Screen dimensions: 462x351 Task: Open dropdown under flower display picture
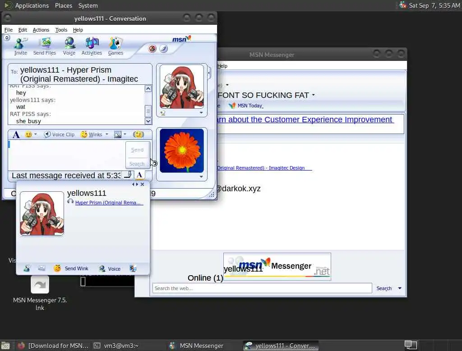point(201,176)
